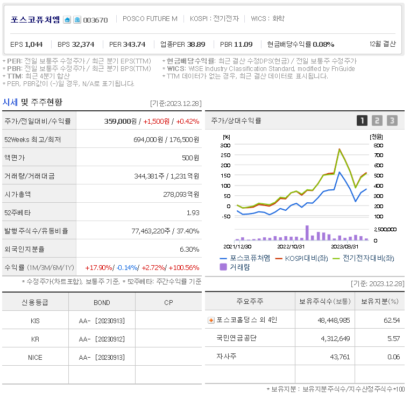Click the 액면가 500원 value

(190, 158)
